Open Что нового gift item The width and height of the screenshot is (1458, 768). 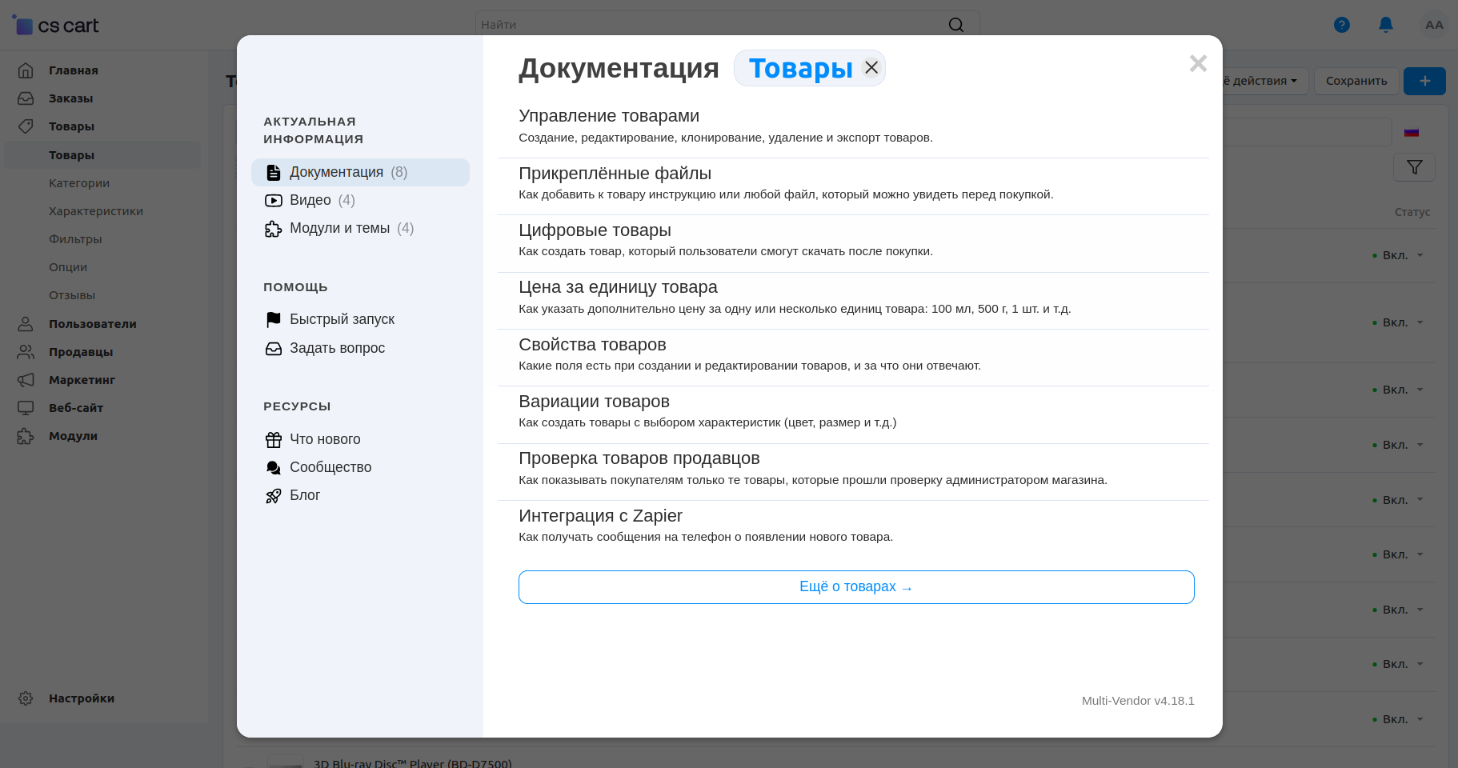[x=325, y=439]
